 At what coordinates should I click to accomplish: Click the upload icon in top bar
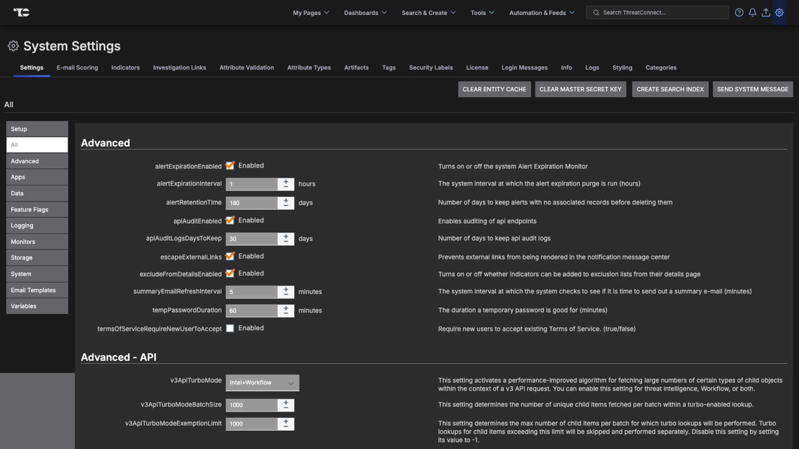[766, 12]
